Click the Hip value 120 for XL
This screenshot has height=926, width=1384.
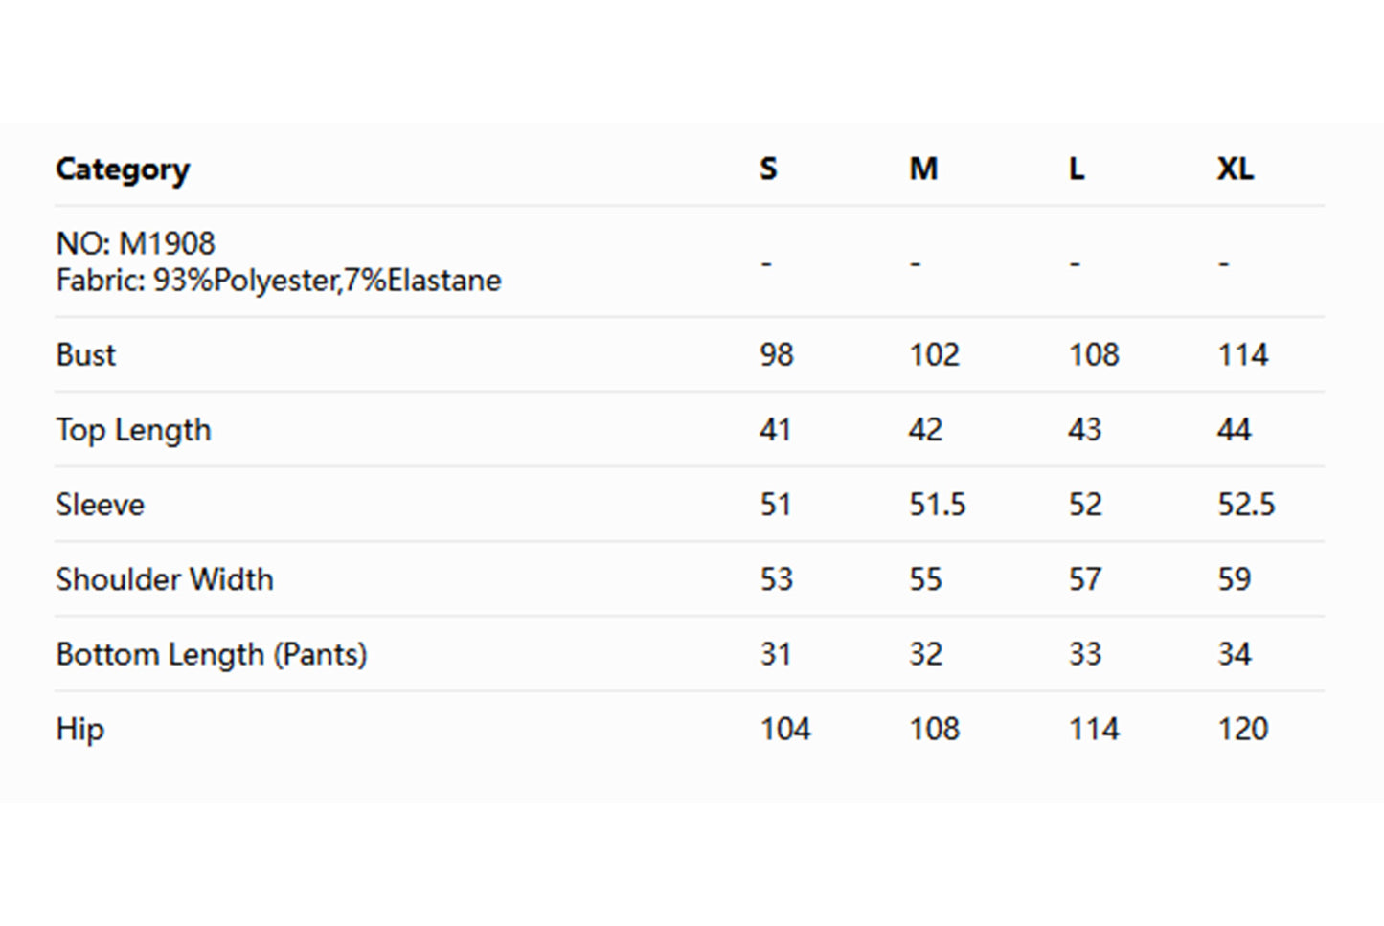click(x=1242, y=729)
